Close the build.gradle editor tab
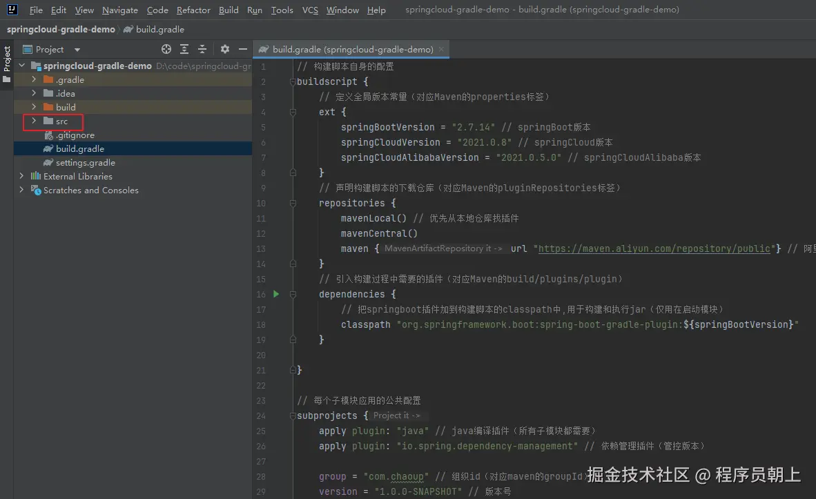 440,49
